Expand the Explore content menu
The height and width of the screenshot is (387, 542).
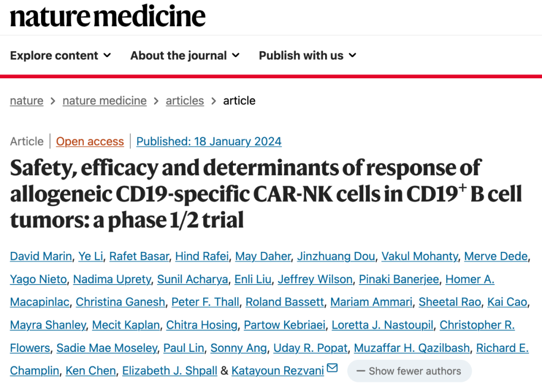(x=60, y=56)
